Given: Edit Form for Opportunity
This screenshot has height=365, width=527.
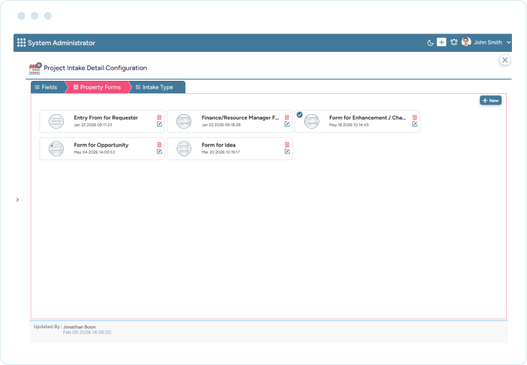Looking at the screenshot, I should pos(159,152).
